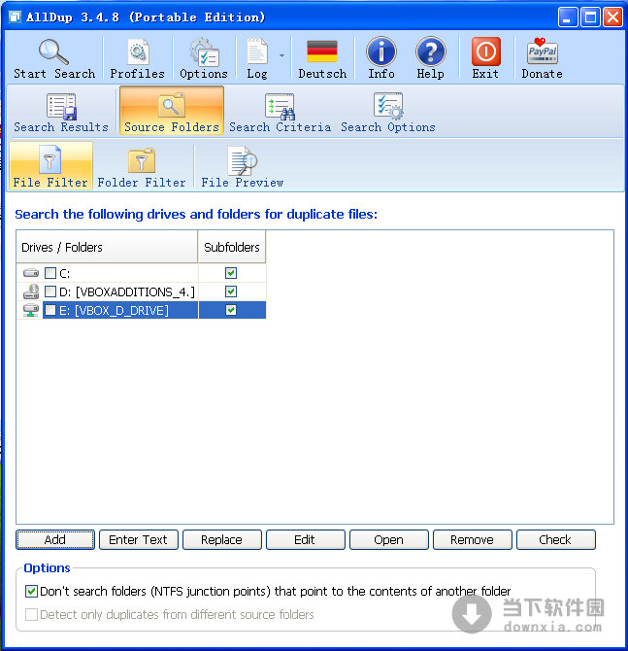Click the PayPal Donate icon
The image size is (628, 651).
click(x=543, y=51)
